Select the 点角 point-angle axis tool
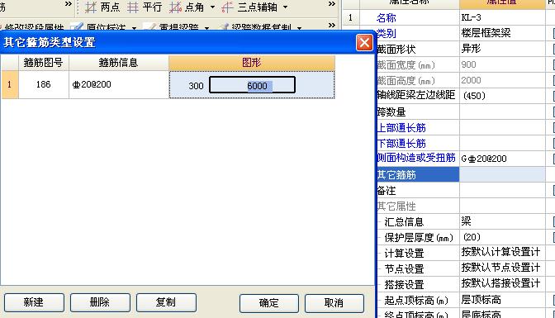This screenshot has width=555, height=318. pos(187,7)
